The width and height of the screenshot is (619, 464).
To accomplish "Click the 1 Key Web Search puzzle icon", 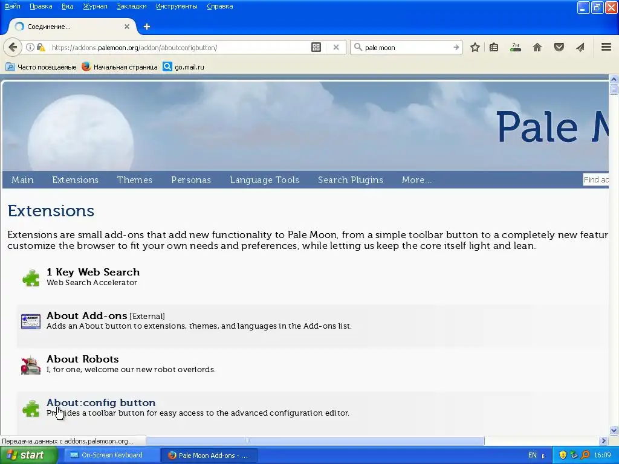I will tap(31, 278).
